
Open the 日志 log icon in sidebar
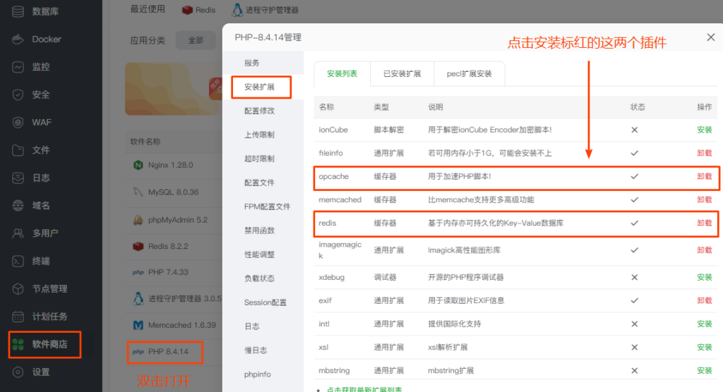[18, 178]
